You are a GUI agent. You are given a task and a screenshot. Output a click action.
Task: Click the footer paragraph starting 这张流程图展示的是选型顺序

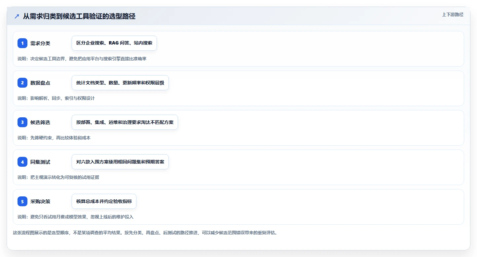tap(145, 233)
